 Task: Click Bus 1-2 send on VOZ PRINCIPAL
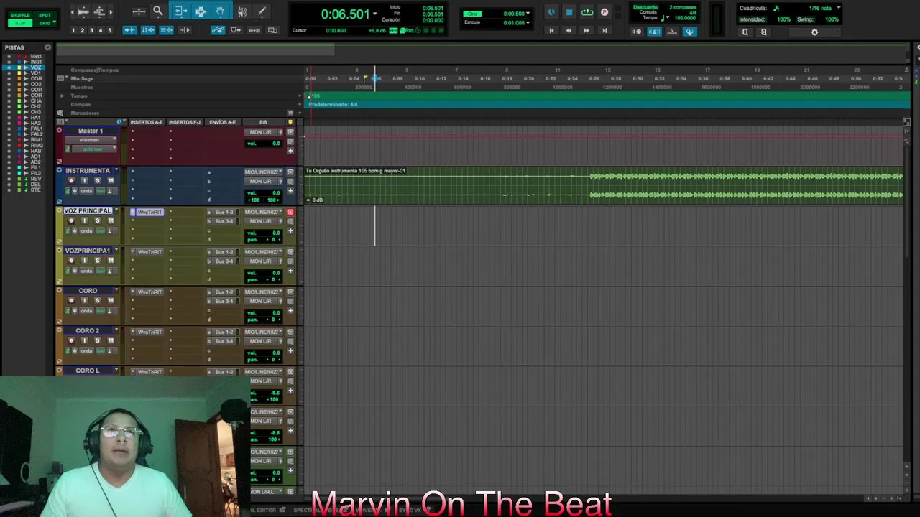(224, 213)
